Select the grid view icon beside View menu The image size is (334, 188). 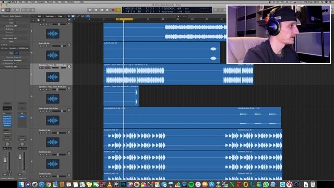[69, 16]
